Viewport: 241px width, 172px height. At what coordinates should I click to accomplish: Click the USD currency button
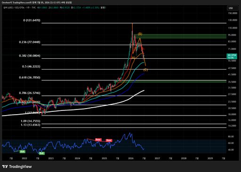point(233,8)
